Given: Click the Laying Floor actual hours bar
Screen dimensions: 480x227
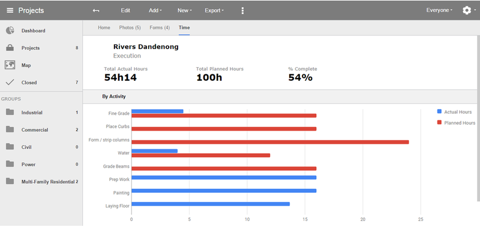Looking at the screenshot, I should tap(211, 204).
